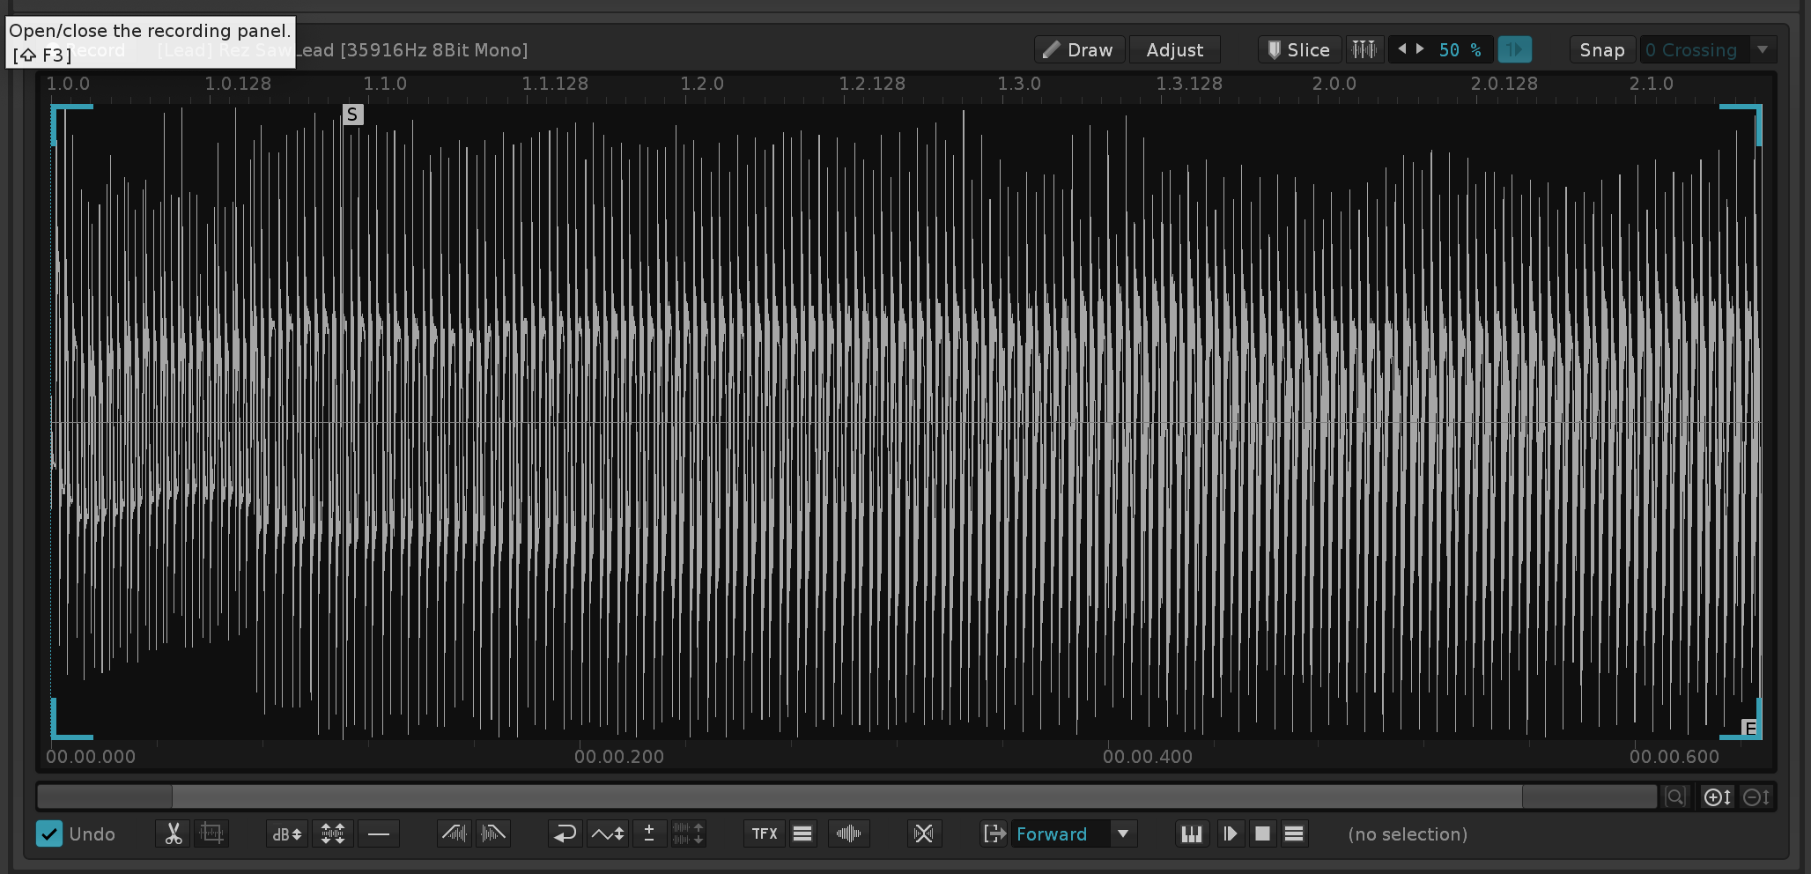Viewport: 1811px width, 874px height.
Task: Open the TFX effects processing button
Action: (x=764, y=833)
